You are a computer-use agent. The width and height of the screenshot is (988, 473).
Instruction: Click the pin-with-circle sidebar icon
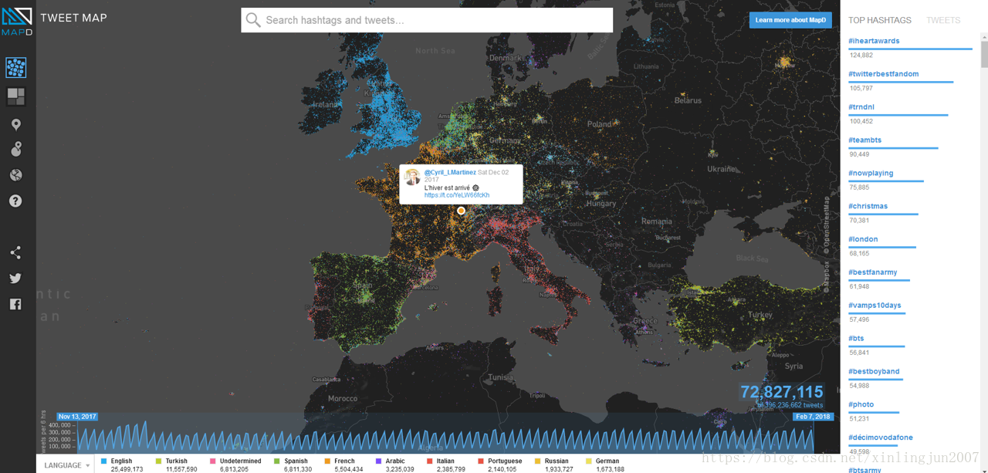pos(16,149)
